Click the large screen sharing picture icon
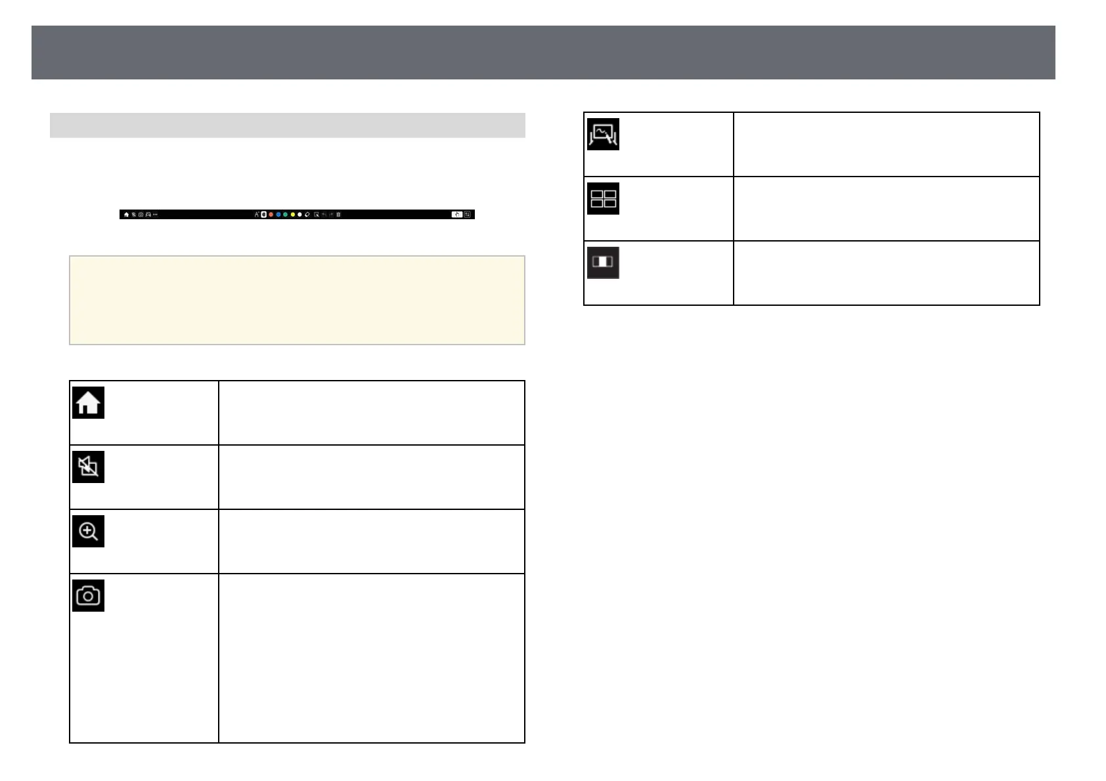 pyautogui.click(x=603, y=134)
